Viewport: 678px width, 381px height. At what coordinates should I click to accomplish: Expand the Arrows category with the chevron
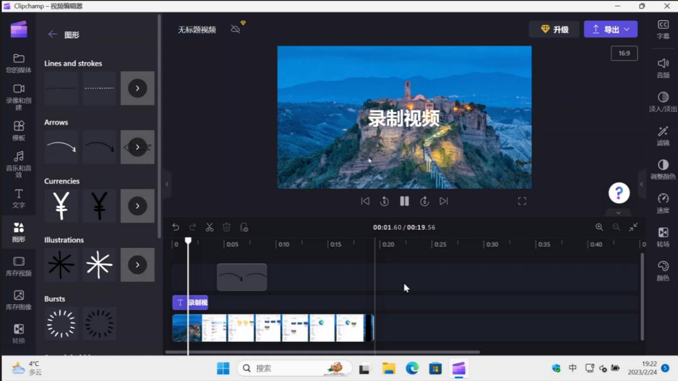(x=137, y=147)
